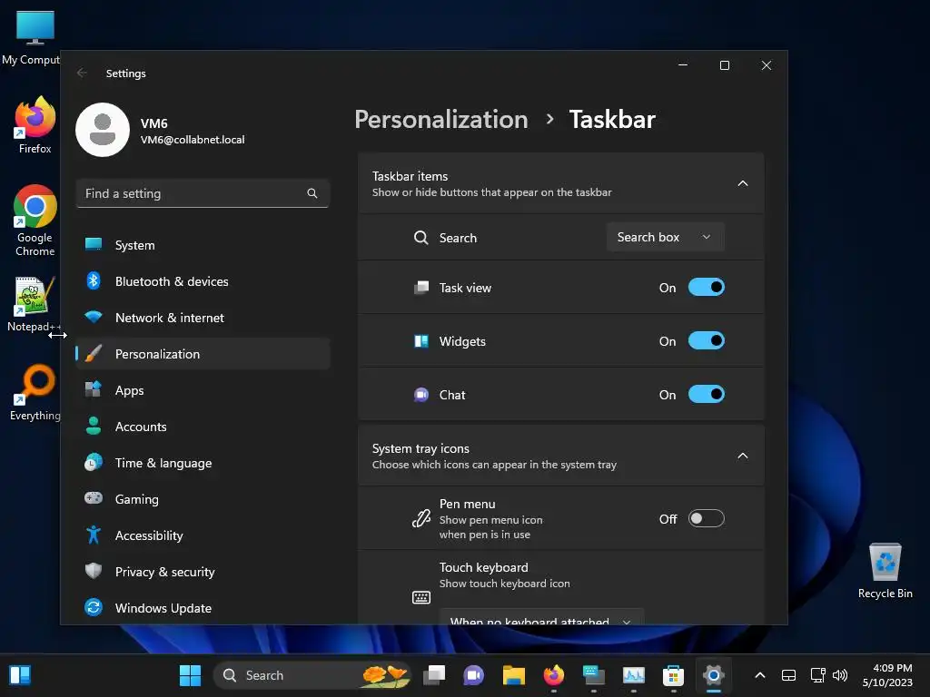The height and width of the screenshot is (697, 930).
Task: Open Chat from the taskbar
Action: click(474, 675)
